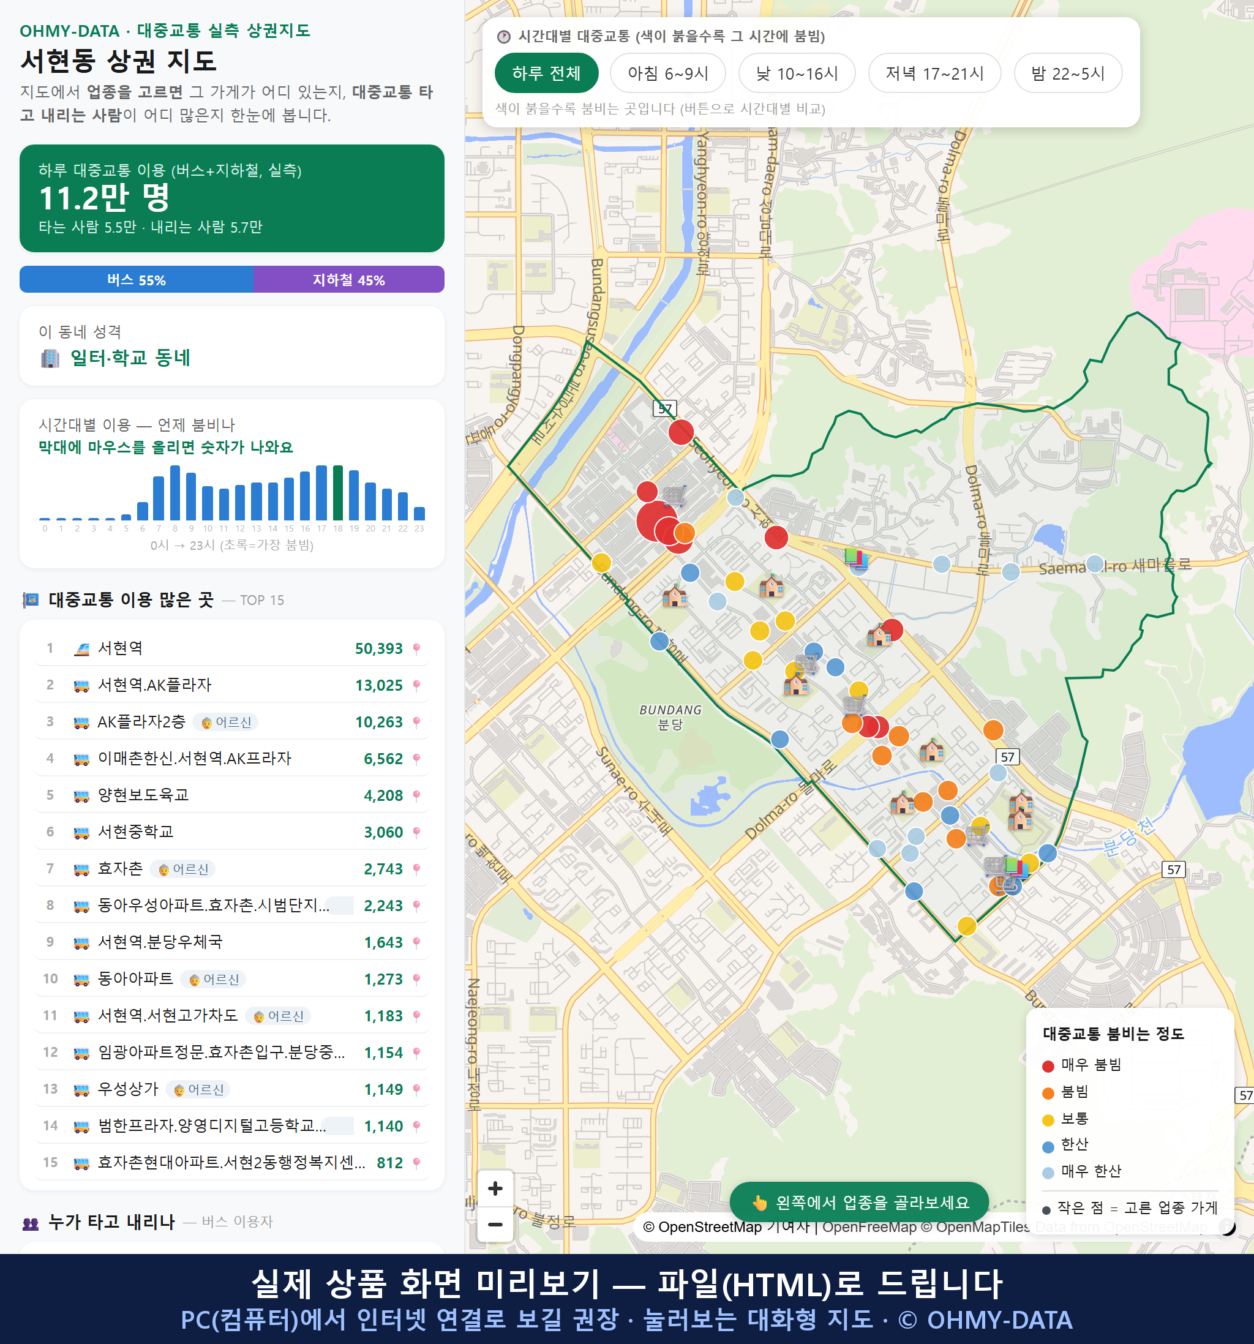Click the 버스 55% bar segment

tap(137, 279)
